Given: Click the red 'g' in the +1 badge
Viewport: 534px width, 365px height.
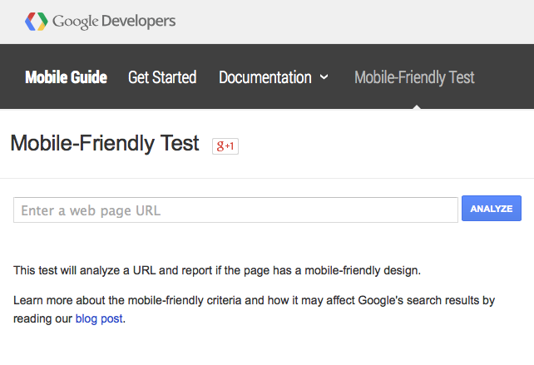Looking at the screenshot, I should coord(220,146).
